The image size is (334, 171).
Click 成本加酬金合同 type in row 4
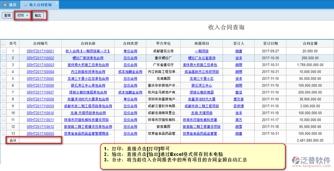tap(130, 72)
